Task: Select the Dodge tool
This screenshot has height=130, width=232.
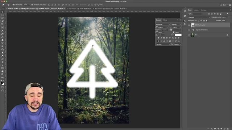Action: [x=3, y=56]
